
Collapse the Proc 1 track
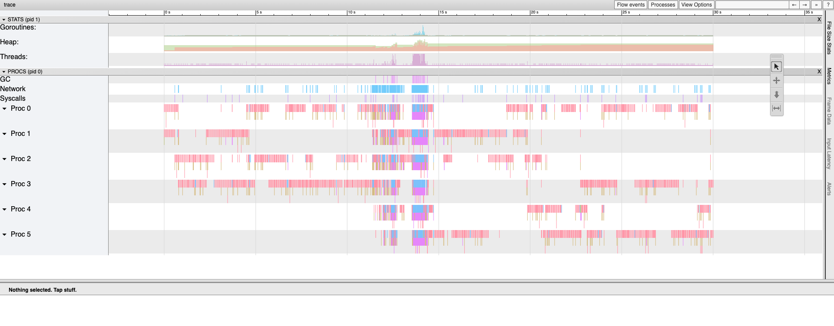5,134
